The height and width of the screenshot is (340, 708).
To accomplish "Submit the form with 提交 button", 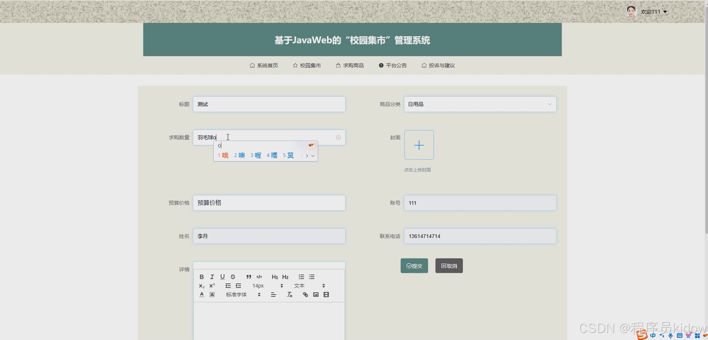I will [414, 266].
